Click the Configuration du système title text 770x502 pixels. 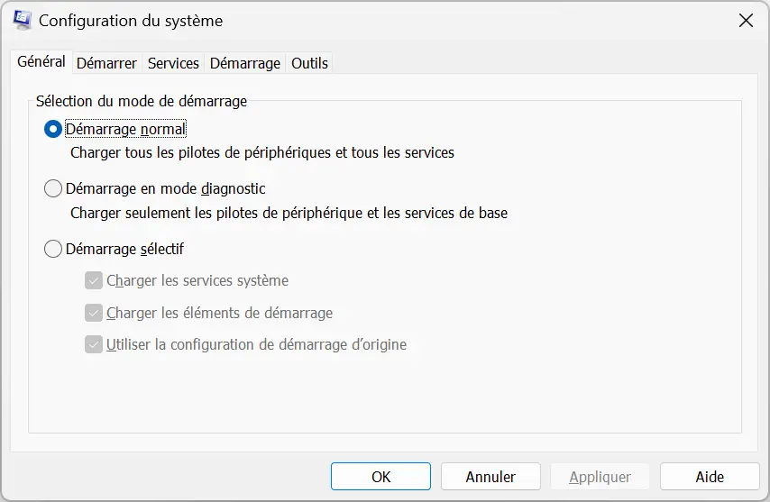pyautogui.click(x=131, y=21)
